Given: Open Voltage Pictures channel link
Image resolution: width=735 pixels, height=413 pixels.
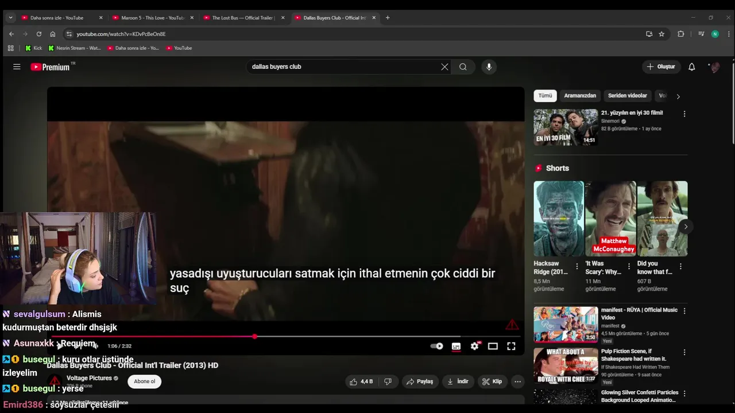Looking at the screenshot, I should pos(89,378).
